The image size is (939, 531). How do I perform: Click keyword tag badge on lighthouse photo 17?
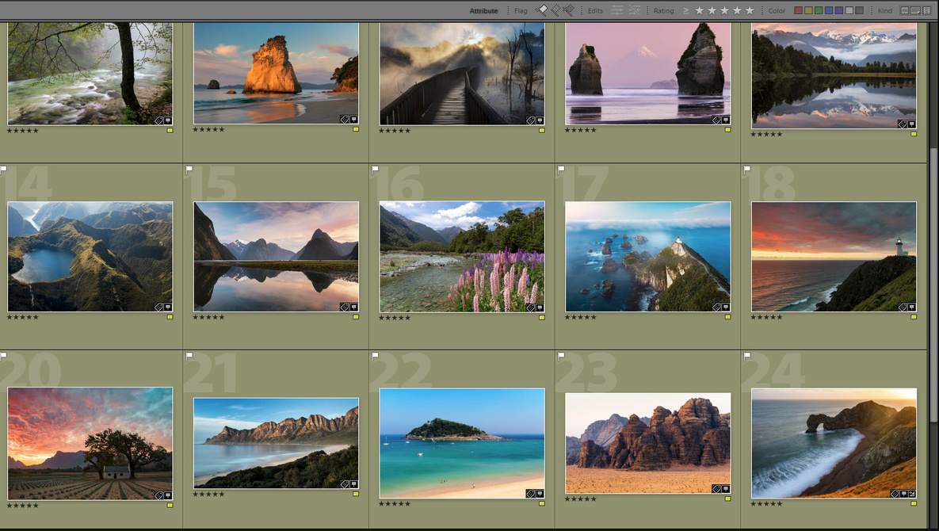(x=716, y=307)
